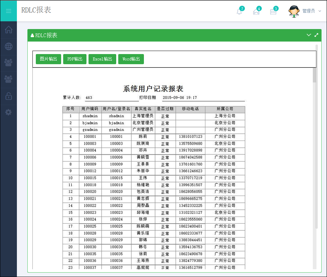Open settings gear icon in sidebar

[x=8, y=112]
